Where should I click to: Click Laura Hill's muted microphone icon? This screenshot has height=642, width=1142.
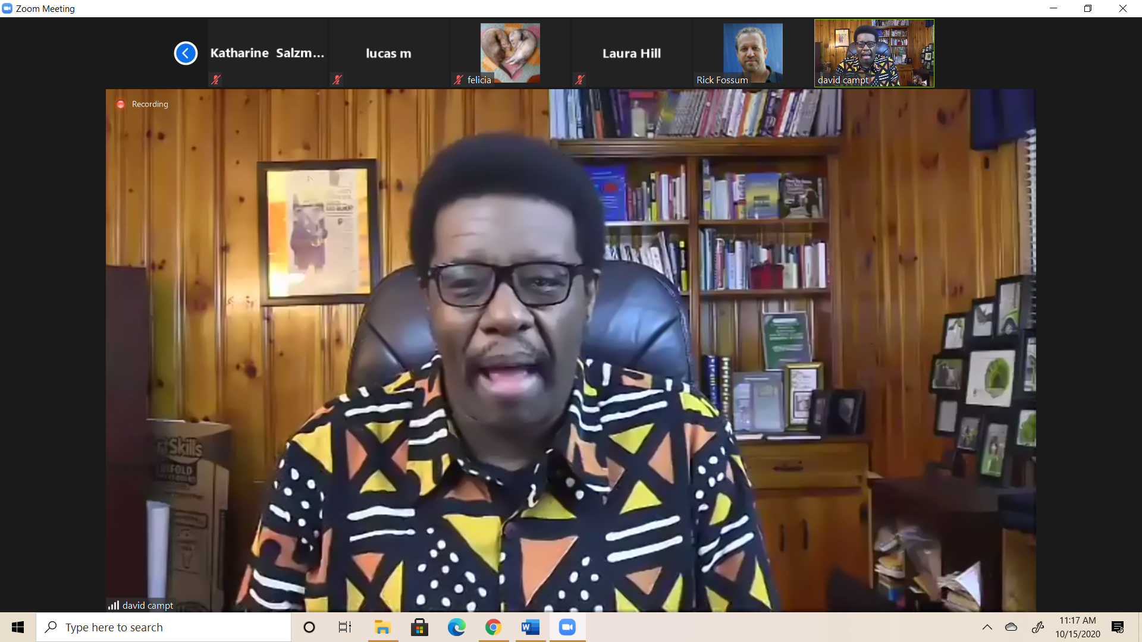tap(580, 80)
